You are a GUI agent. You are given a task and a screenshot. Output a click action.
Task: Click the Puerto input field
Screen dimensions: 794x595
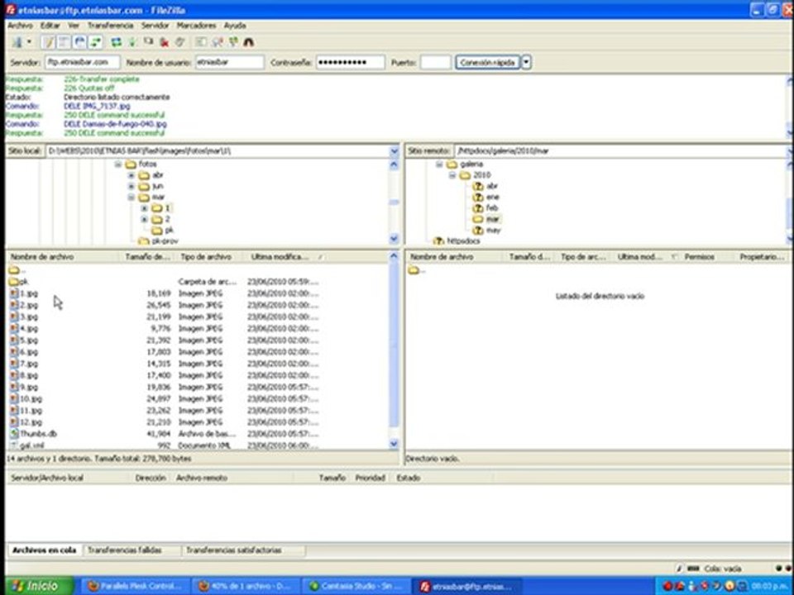point(436,62)
